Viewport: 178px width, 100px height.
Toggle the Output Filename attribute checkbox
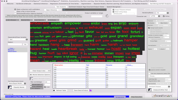point(113,10)
